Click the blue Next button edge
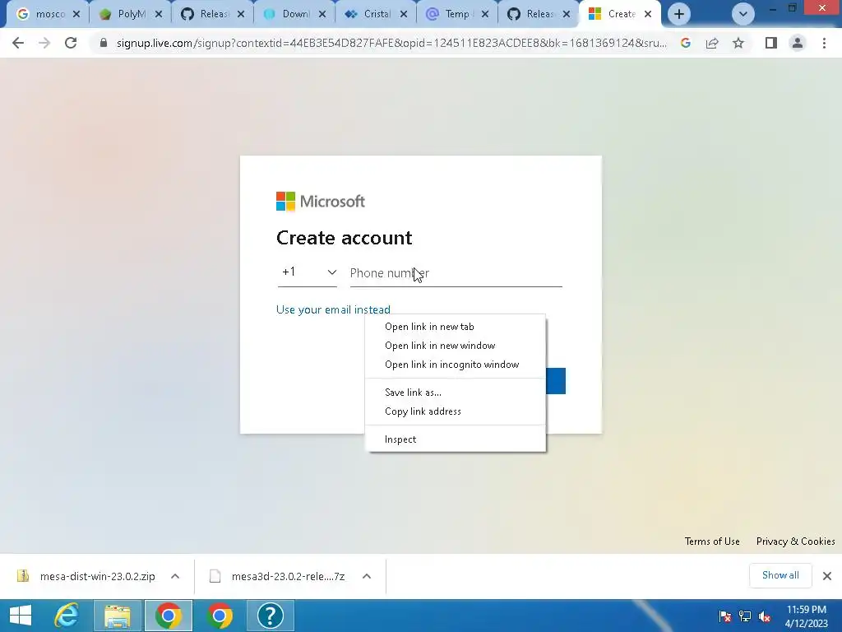842x632 pixels. (556, 381)
